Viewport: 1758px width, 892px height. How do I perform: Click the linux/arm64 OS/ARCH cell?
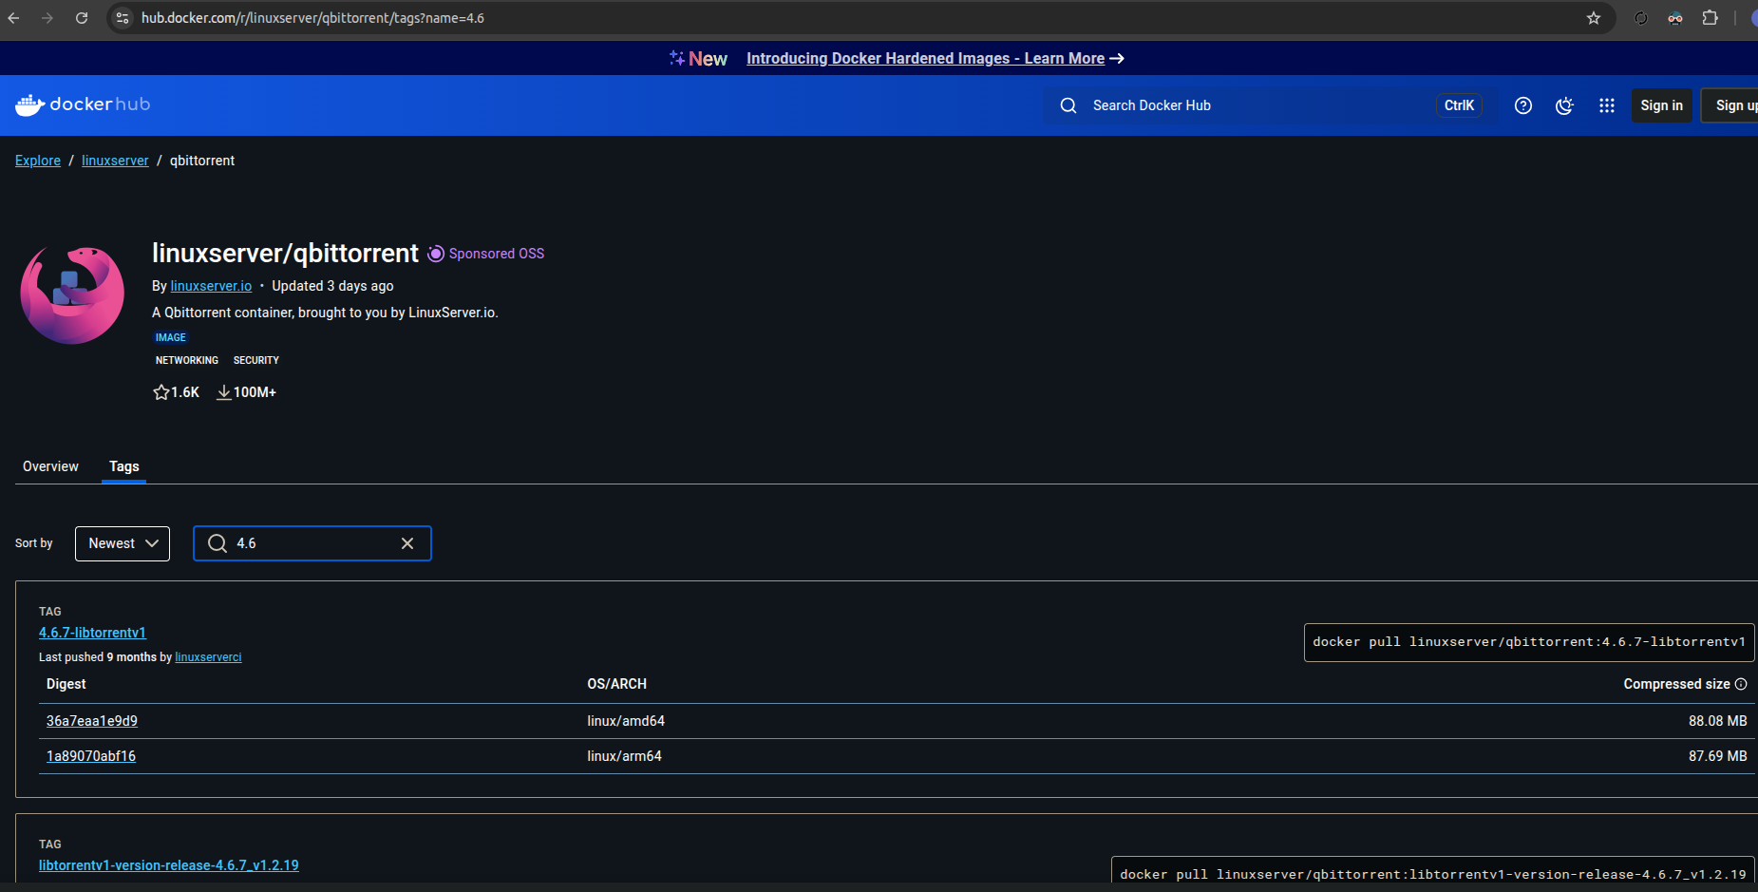pyautogui.click(x=624, y=756)
